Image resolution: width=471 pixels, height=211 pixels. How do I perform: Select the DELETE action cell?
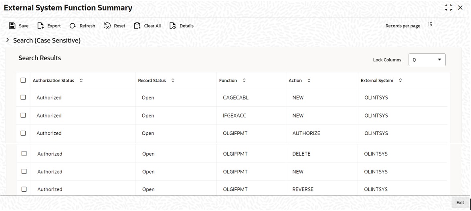coord(301,154)
